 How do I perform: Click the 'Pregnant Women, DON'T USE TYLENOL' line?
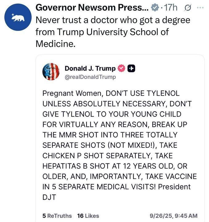pos(111,93)
